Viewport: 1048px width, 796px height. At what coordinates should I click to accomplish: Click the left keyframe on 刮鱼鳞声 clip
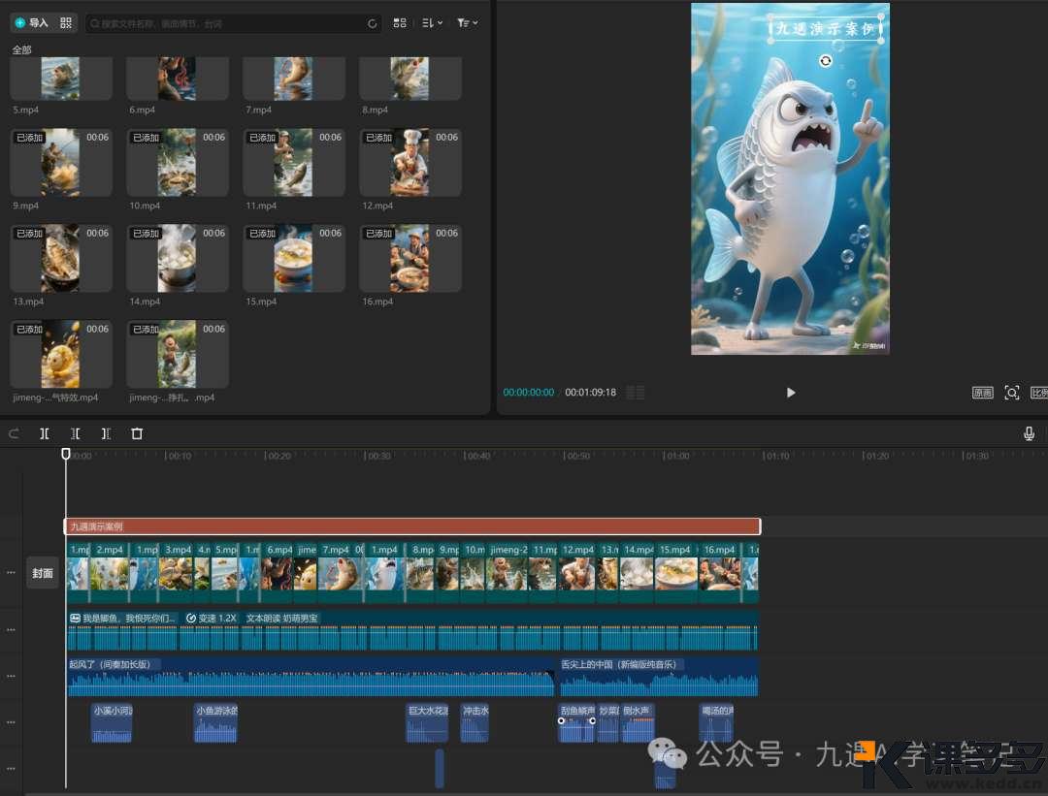(x=562, y=721)
